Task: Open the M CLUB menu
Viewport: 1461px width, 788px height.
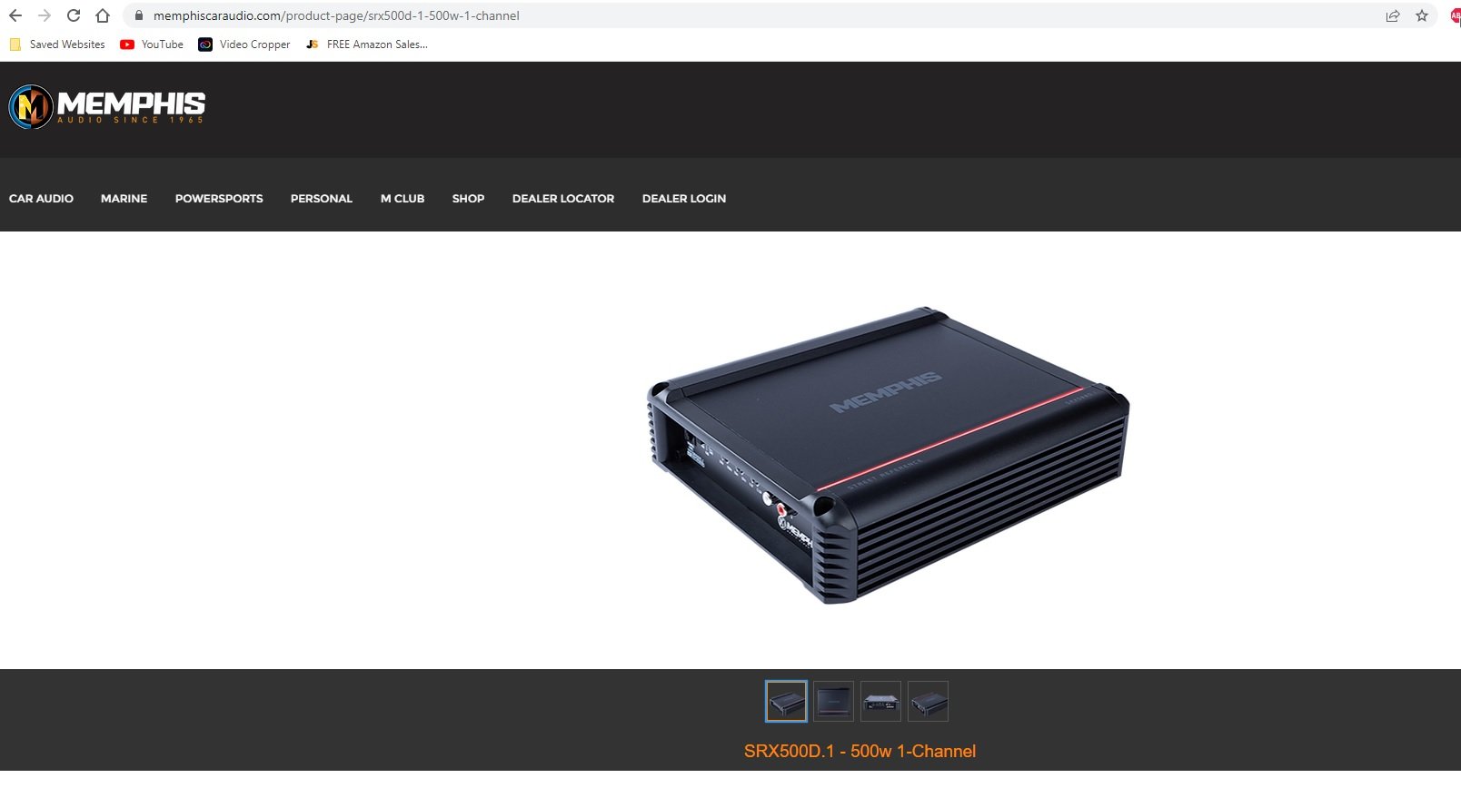Action: coord(403,199)
